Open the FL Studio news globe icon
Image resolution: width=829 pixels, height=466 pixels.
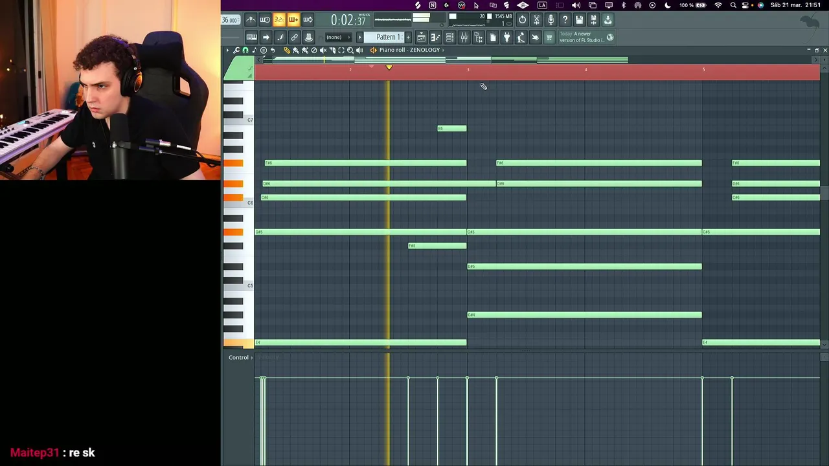610,38
